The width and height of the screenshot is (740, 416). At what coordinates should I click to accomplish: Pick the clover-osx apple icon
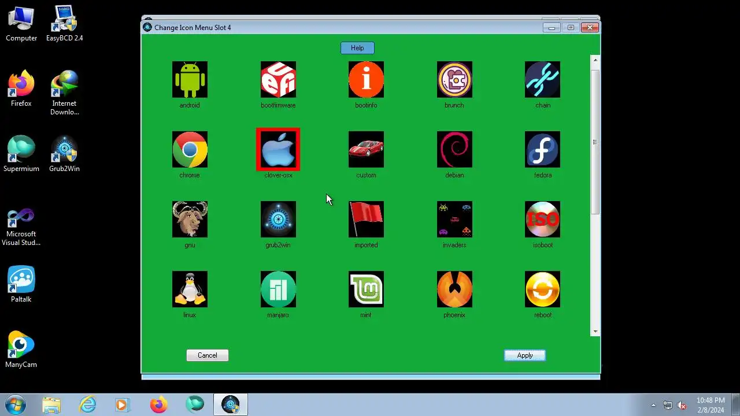(x=278, y=150)
